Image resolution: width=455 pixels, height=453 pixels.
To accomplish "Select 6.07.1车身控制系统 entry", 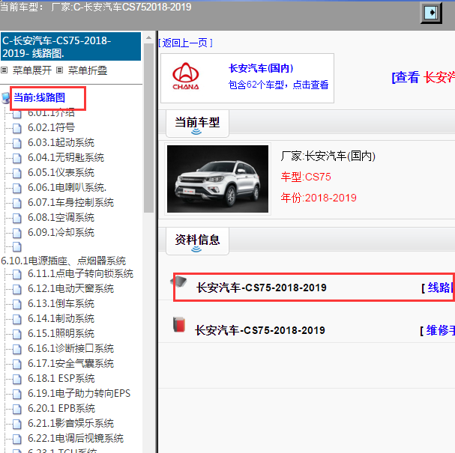I will click(x=70, y=203).
